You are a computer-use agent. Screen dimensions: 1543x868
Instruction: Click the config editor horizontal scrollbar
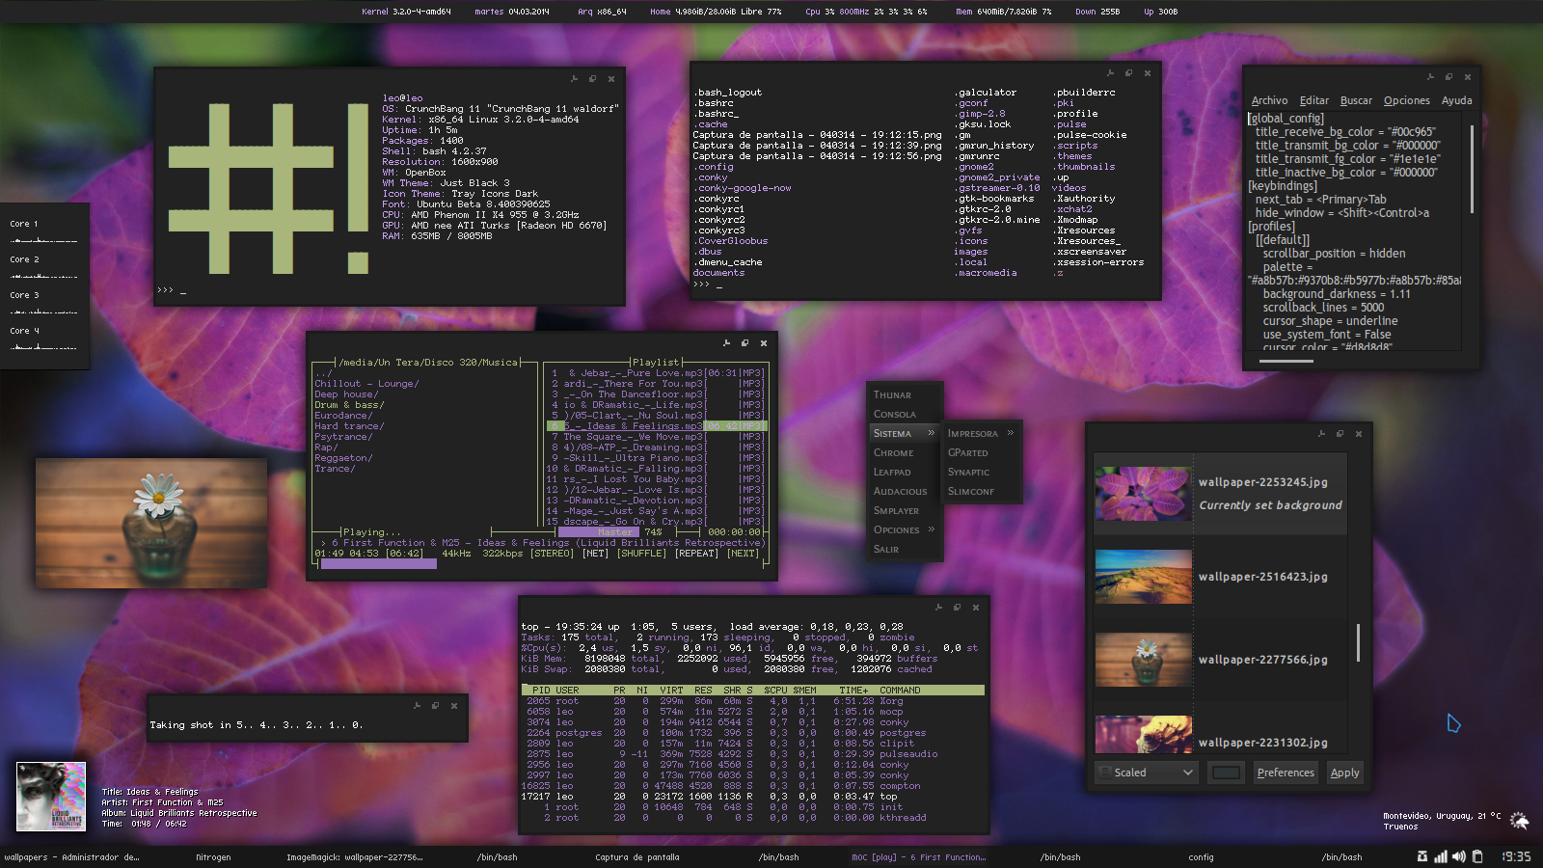pyautogui.click(x=1286, y=362)
